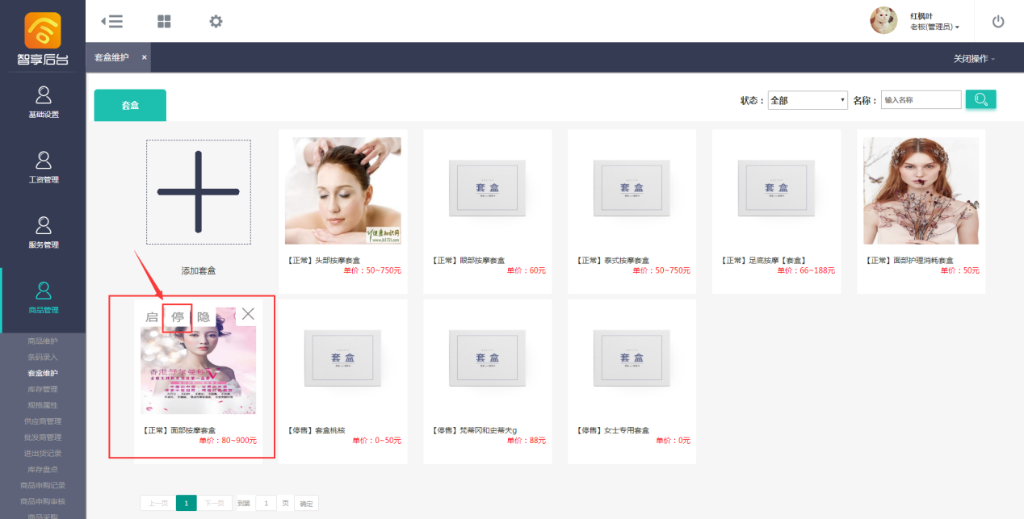Click the 下一页 pagination button
The width and height of the screenshot is (1024, 519).
[215, 504]
